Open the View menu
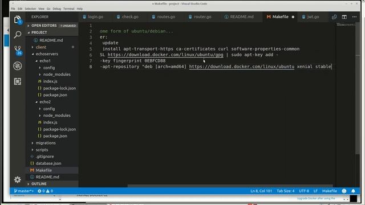The image size is (365, 205). pos(41,9)
